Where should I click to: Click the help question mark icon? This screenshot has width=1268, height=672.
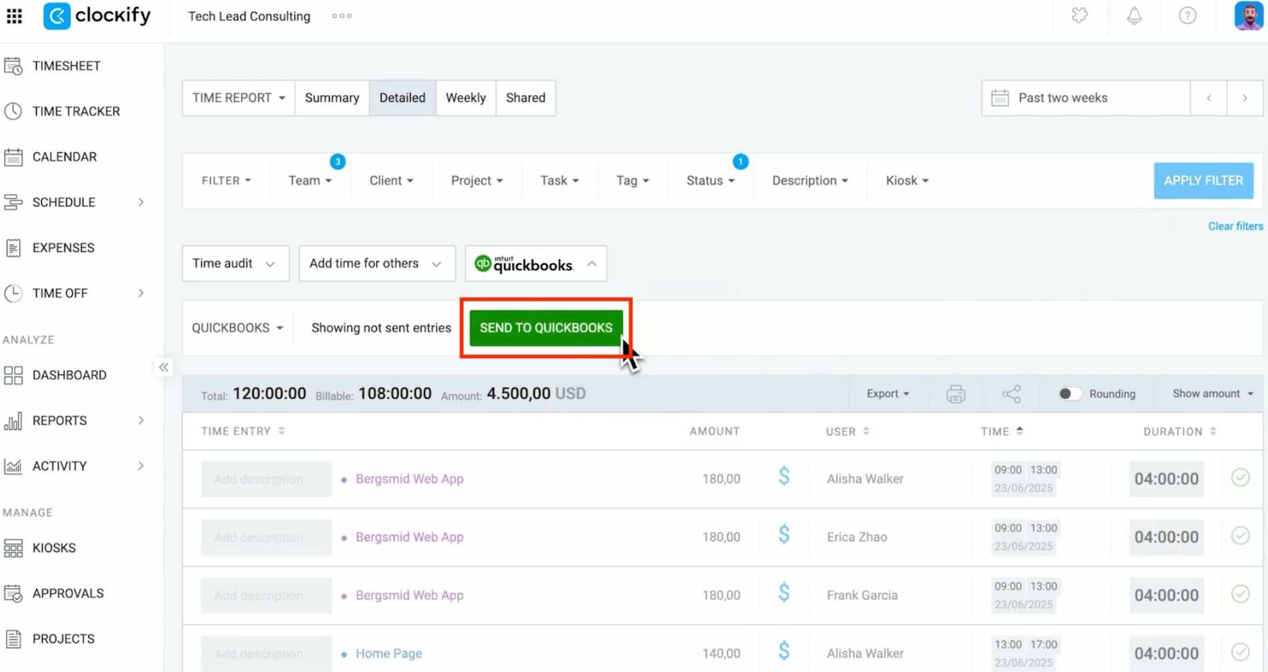tap(1187, 16)
